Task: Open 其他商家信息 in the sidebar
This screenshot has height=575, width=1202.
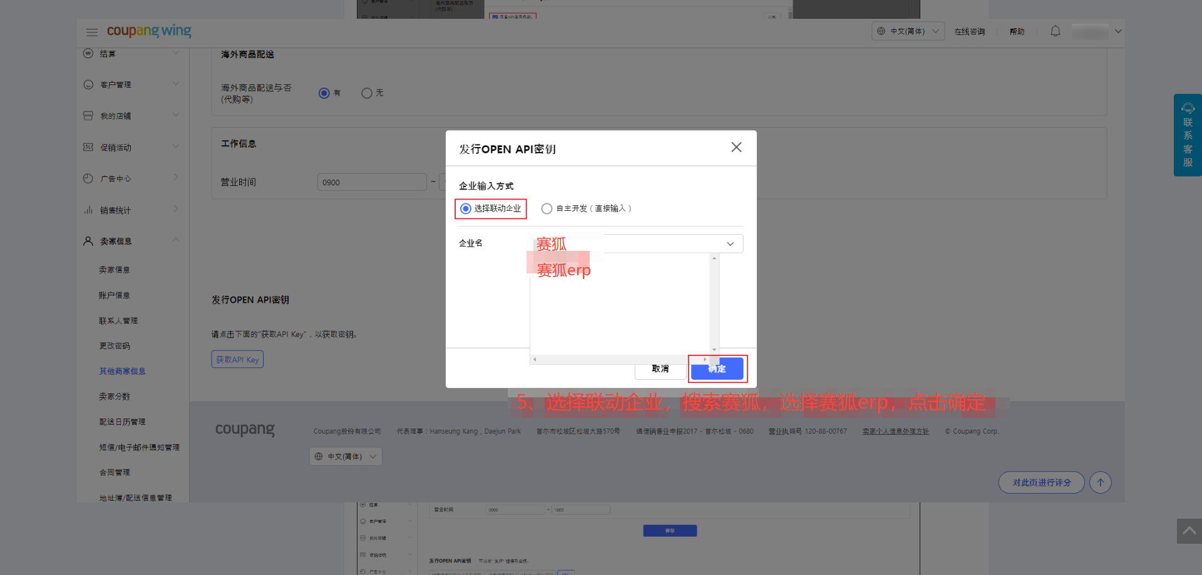Action: pyautogui.click(x=122, y=372)
